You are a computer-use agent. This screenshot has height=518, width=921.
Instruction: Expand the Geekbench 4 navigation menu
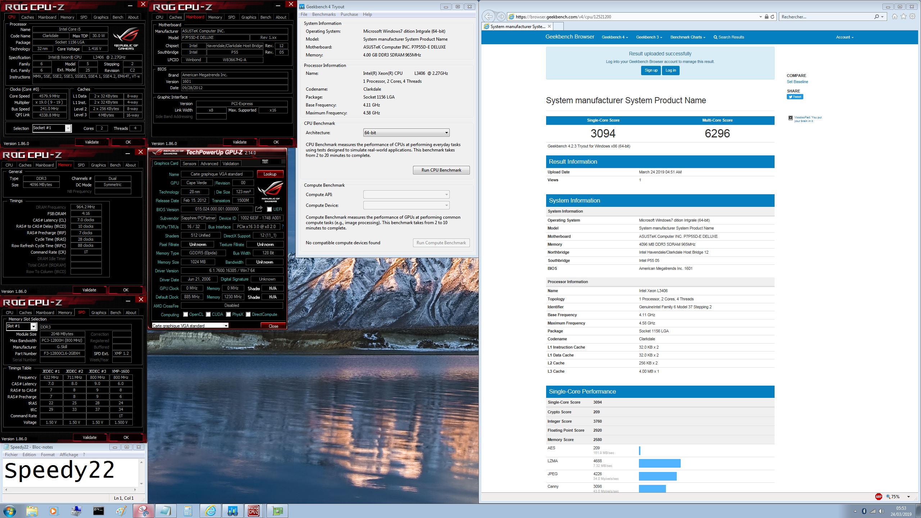pyautogui.click(x=615, y=37)
